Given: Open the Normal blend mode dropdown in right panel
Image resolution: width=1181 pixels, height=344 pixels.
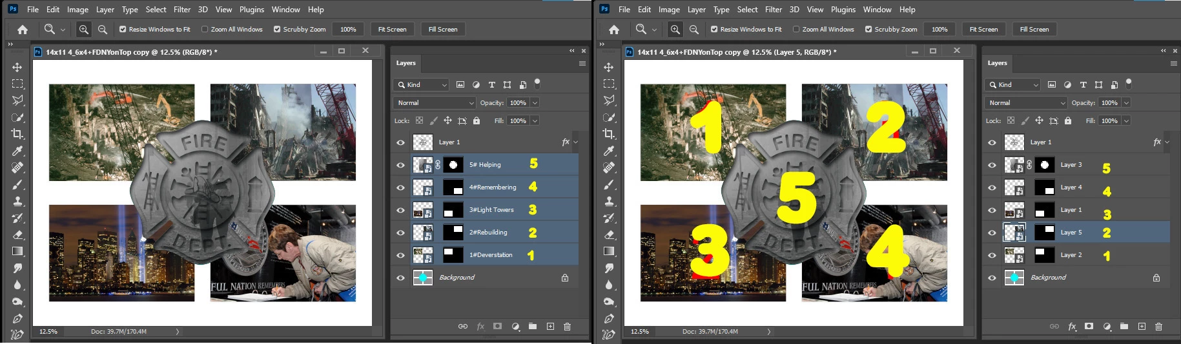Looking at the screenshot, I should 1026,102.
